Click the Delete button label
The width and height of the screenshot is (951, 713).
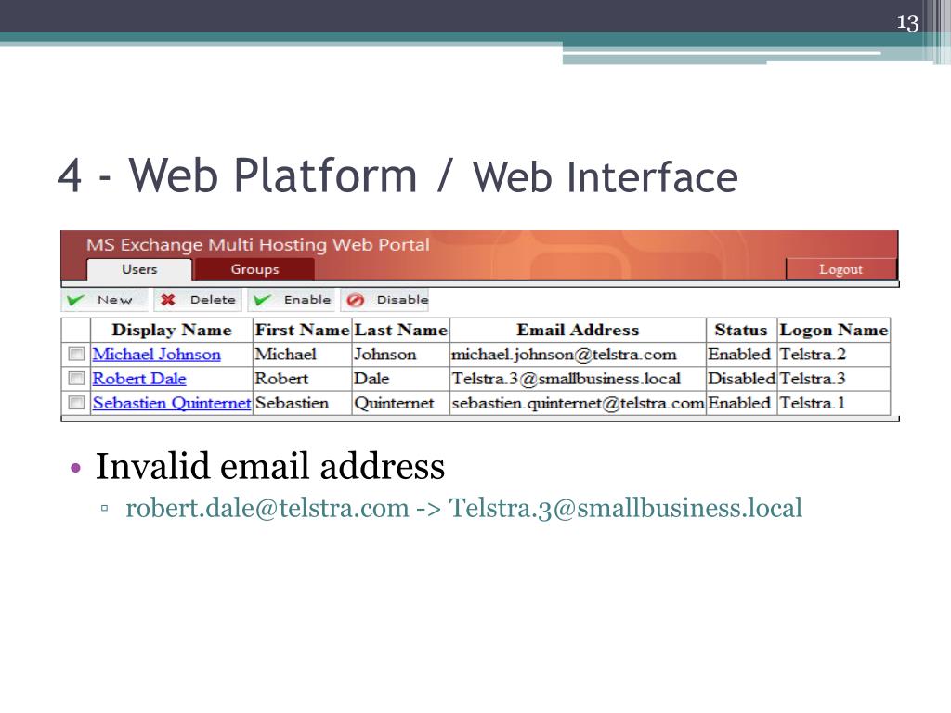pyautogui.click(x=213, y=300)
